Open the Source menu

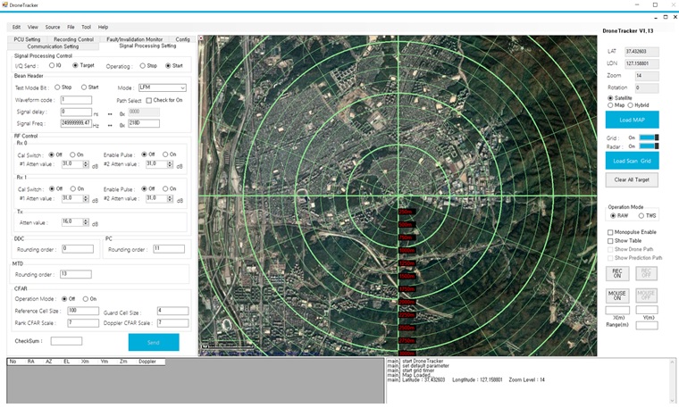pos(53,27)
